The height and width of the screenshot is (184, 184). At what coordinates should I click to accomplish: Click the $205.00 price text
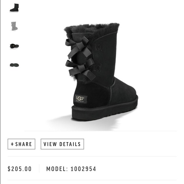pyautogui.click(x=20, y=169)
